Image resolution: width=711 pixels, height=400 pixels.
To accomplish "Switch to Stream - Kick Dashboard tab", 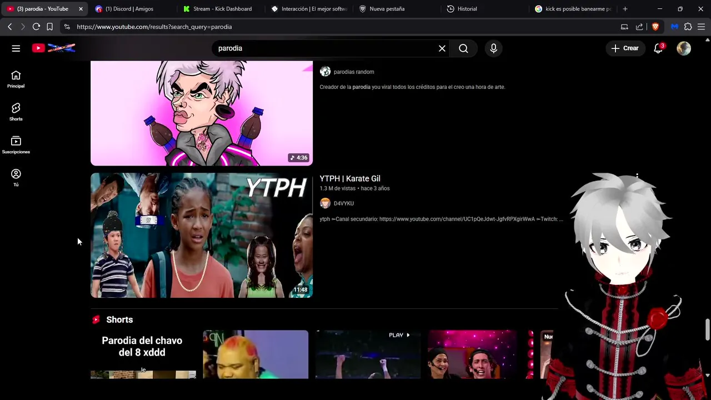I will click(x=221, y=9).
